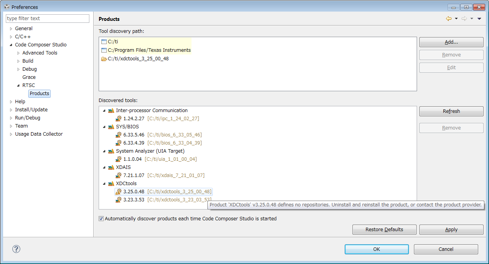Click the xdctools folder path icon
The width and height of the screenshot is (489, 264).
[x=104, y=59]
